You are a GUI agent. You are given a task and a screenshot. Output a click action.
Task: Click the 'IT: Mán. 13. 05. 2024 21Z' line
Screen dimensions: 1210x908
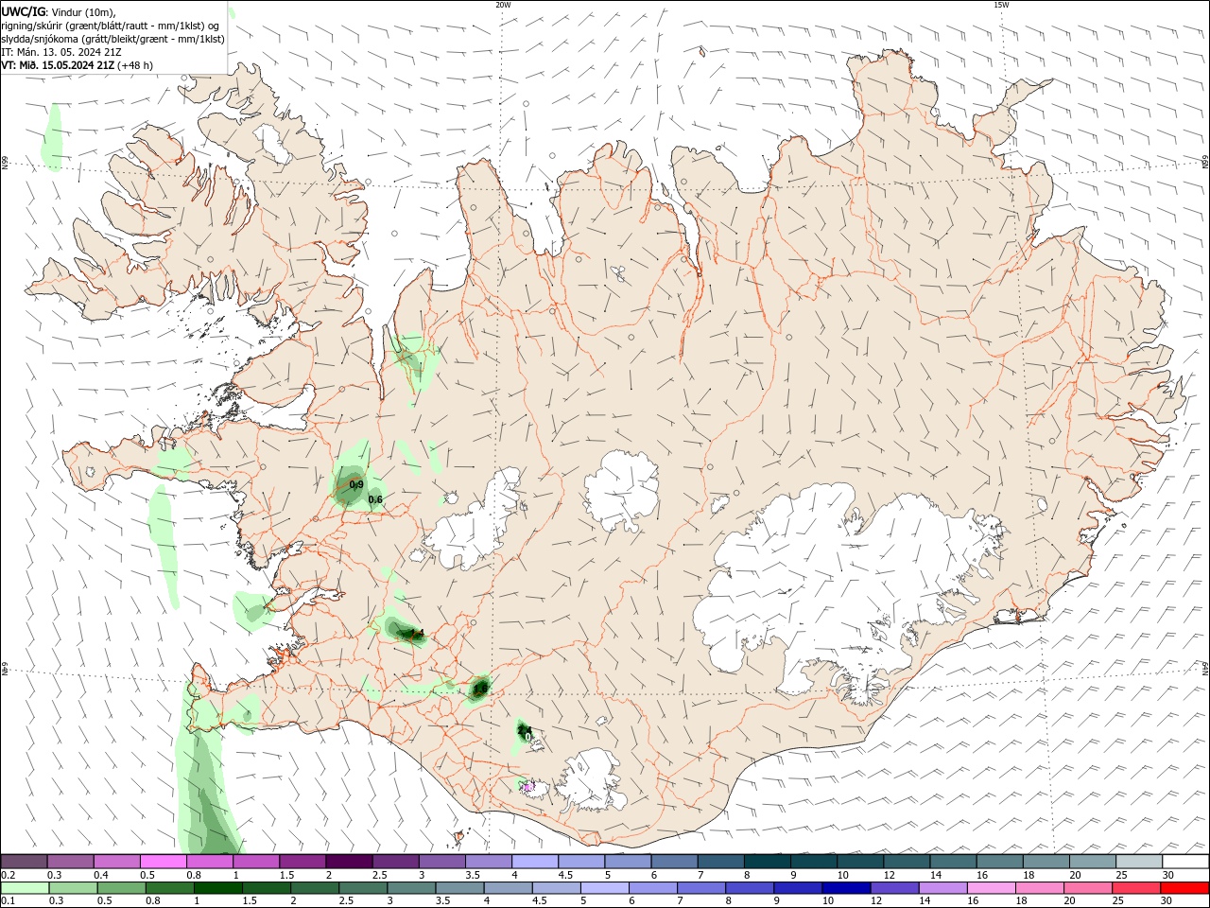[60, 52]
